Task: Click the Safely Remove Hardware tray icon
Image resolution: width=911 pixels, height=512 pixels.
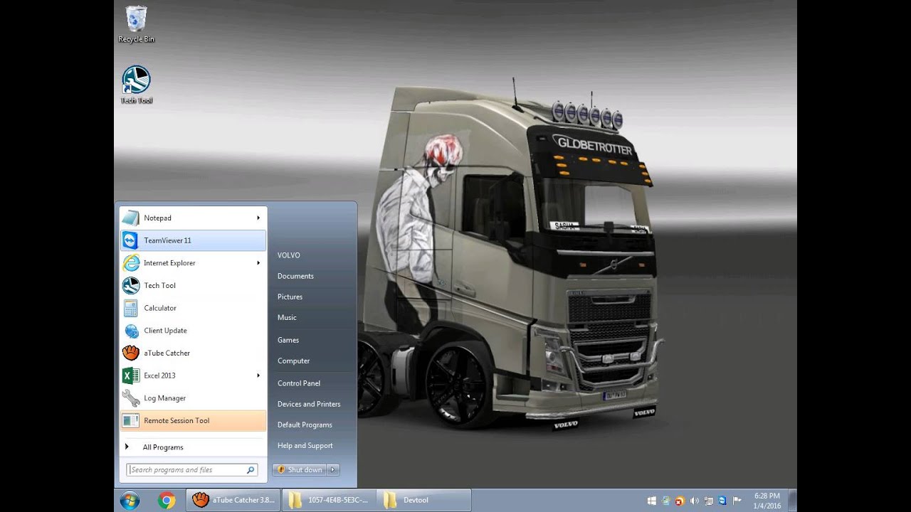Action: click(666, 500)
